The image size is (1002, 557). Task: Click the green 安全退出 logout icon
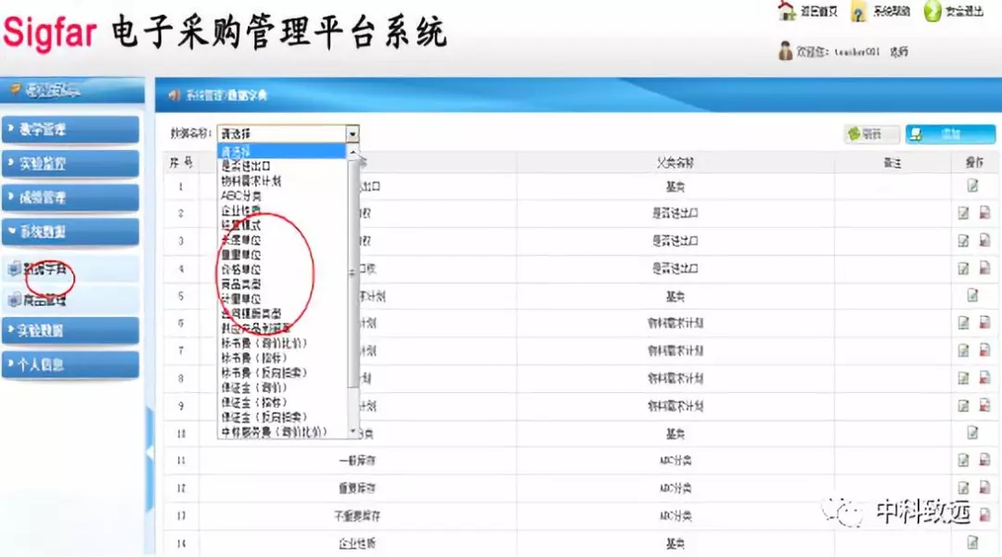(931, 11)
